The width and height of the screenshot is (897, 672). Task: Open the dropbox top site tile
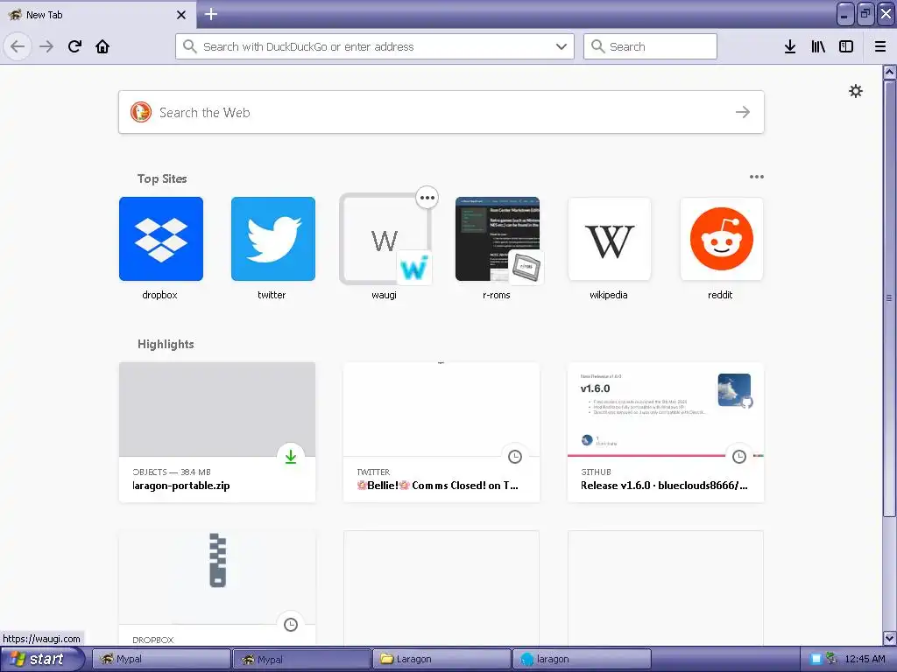pos(161,239)
